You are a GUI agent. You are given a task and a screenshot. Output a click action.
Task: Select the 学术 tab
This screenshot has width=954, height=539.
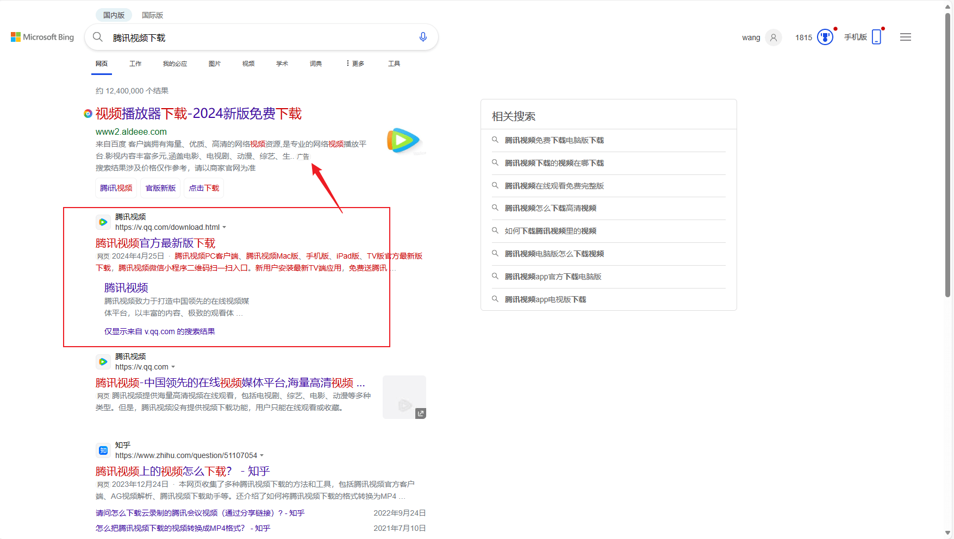(282, 64)
